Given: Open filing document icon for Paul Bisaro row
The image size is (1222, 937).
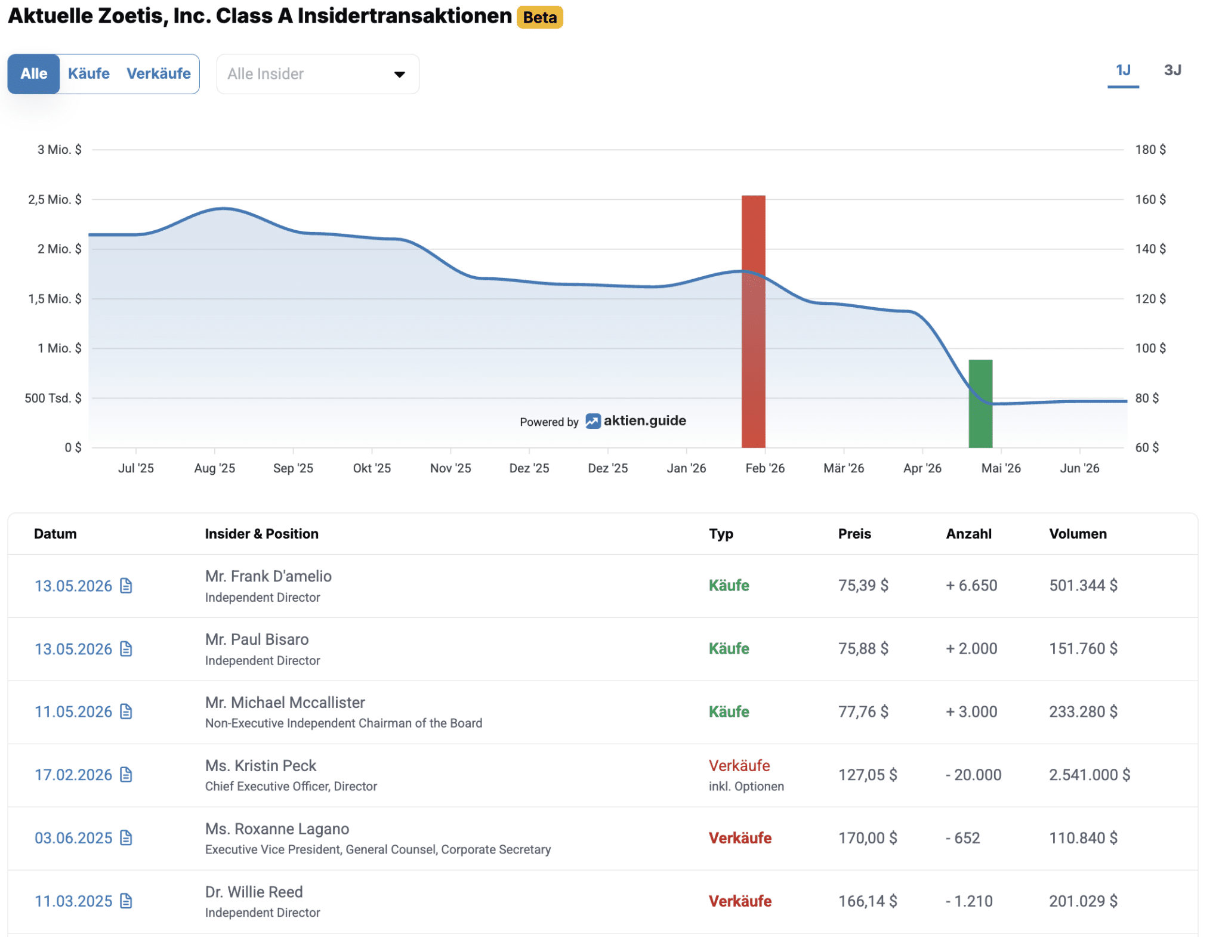Looking at the screenshot, I should [x=126, y=649].
